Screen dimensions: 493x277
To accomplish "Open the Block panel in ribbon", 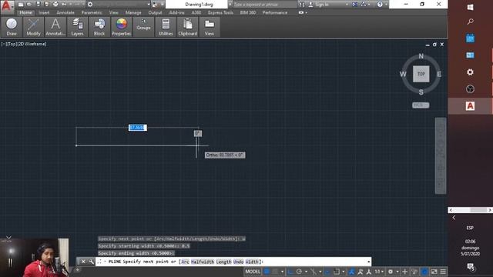I will (99, 27).
